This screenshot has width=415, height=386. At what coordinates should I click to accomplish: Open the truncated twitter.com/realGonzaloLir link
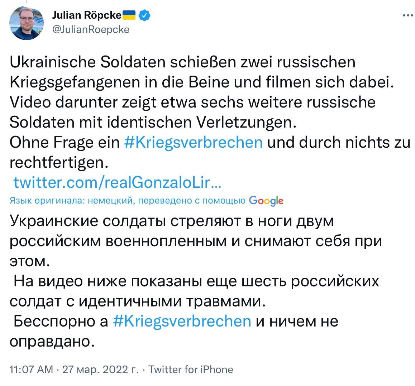pyautogui.click(x=117, y=183)
